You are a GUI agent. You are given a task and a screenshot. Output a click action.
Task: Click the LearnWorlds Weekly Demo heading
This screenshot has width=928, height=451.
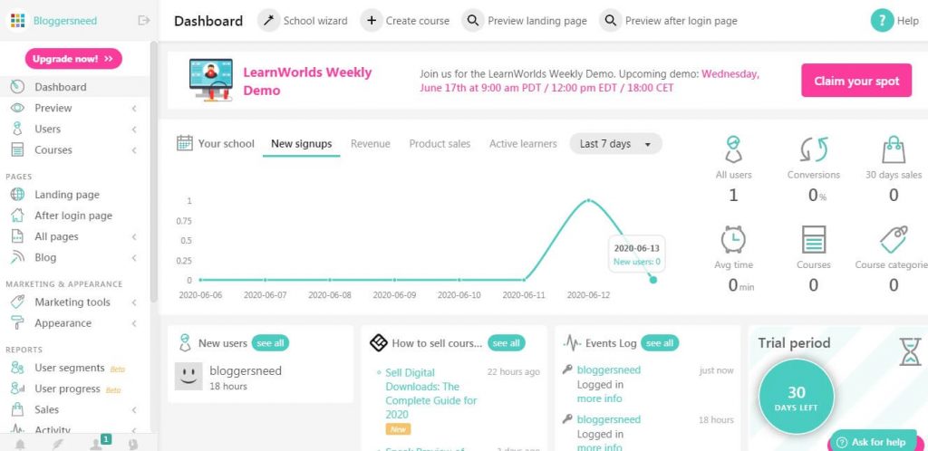pos(307,82)
